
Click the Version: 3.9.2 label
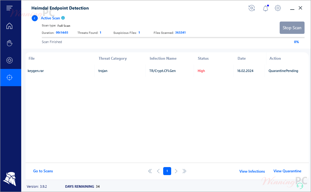pyautogui.click(x=37, y=186)
